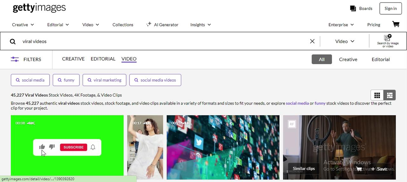Image resolution: width=407 pixels, height=182 pixels.
Task: Select the CREATIVE tab
Action: click(x=73, y=59)
